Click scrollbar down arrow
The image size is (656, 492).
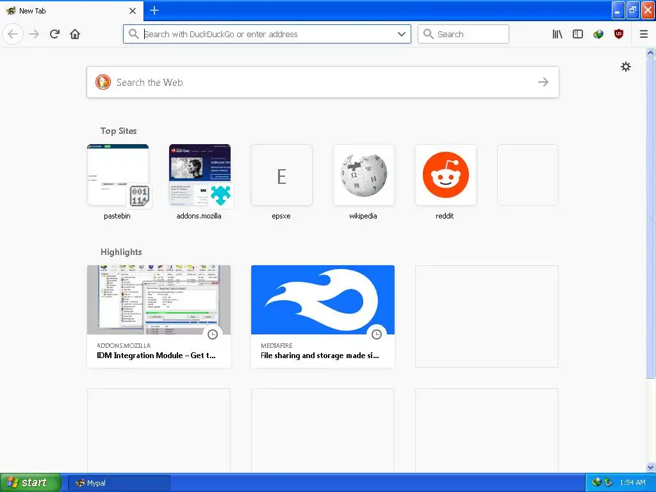(x=651, y=467)
